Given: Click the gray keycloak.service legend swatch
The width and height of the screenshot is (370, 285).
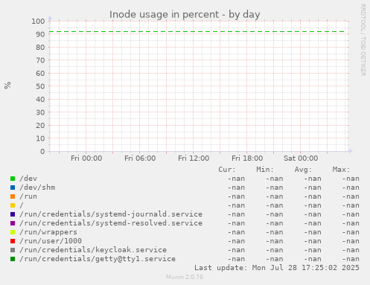Looking at the screenshot, I should click(13, 250).
